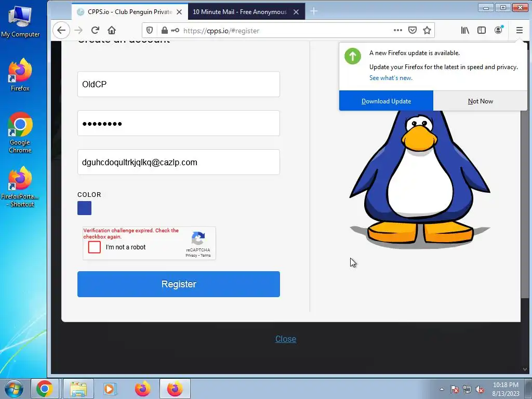Go back with the browser back arrow

pyautogui.click(x=61, y=31)
